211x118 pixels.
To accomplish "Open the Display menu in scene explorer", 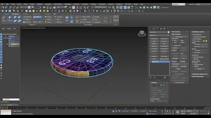I will (x=9, y=29).
